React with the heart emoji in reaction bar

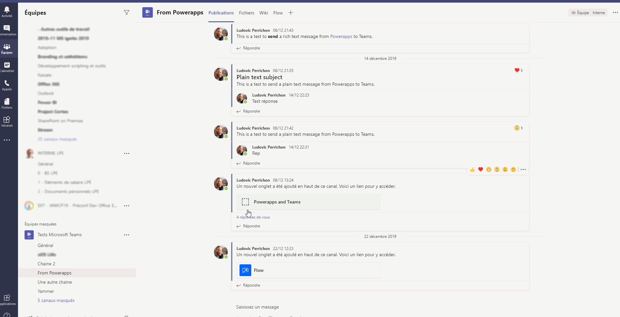[x=480, y=169]
